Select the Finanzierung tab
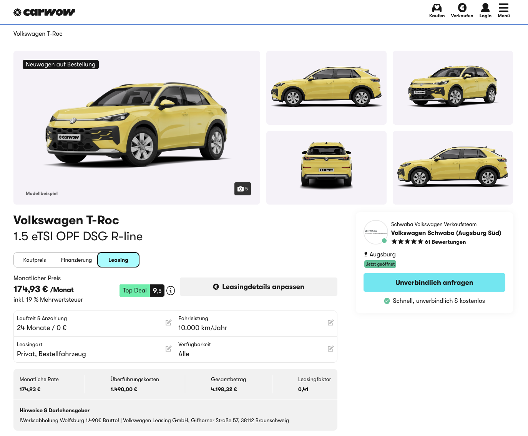Viewport: 528px width, 436px height. 76,260
